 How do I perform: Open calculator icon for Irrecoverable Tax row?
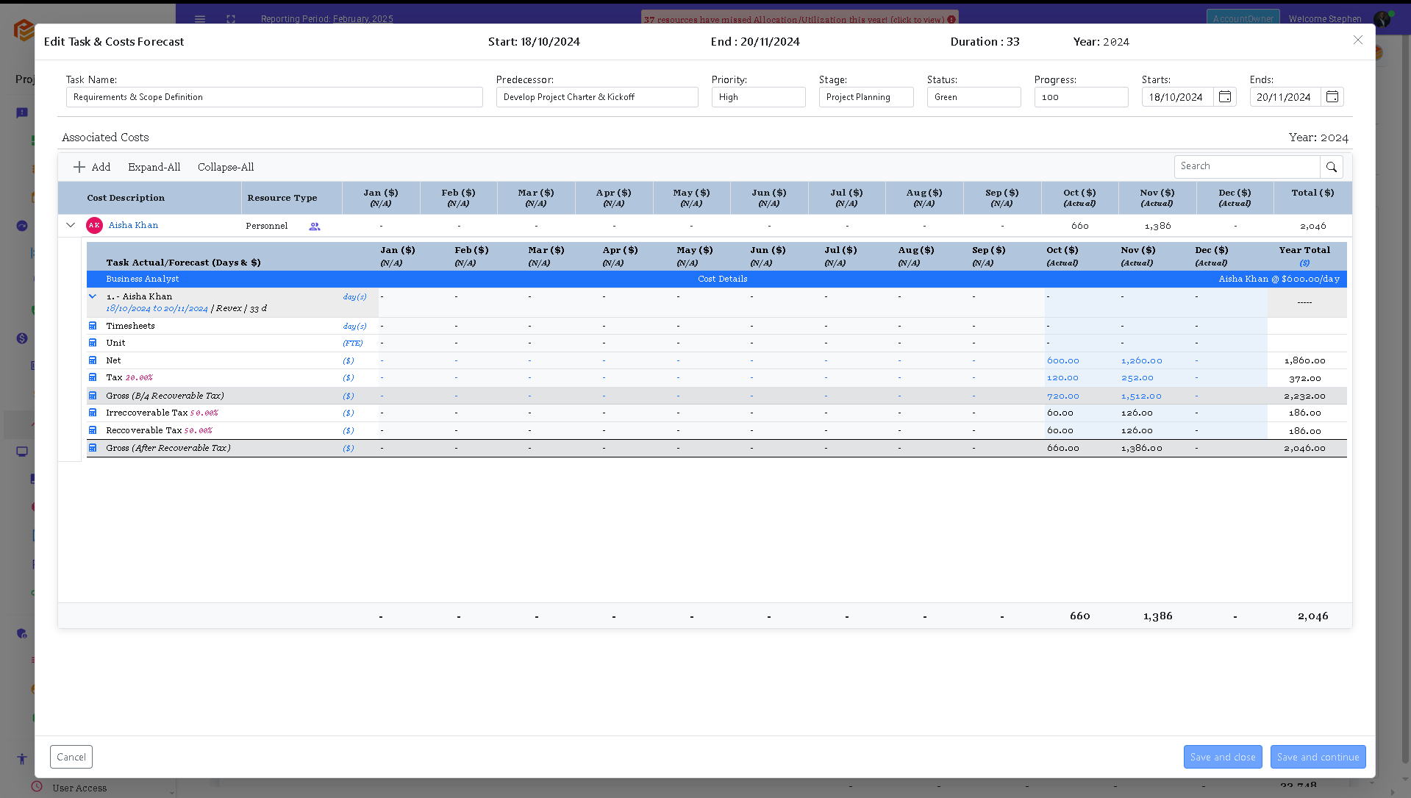(93, 413)
